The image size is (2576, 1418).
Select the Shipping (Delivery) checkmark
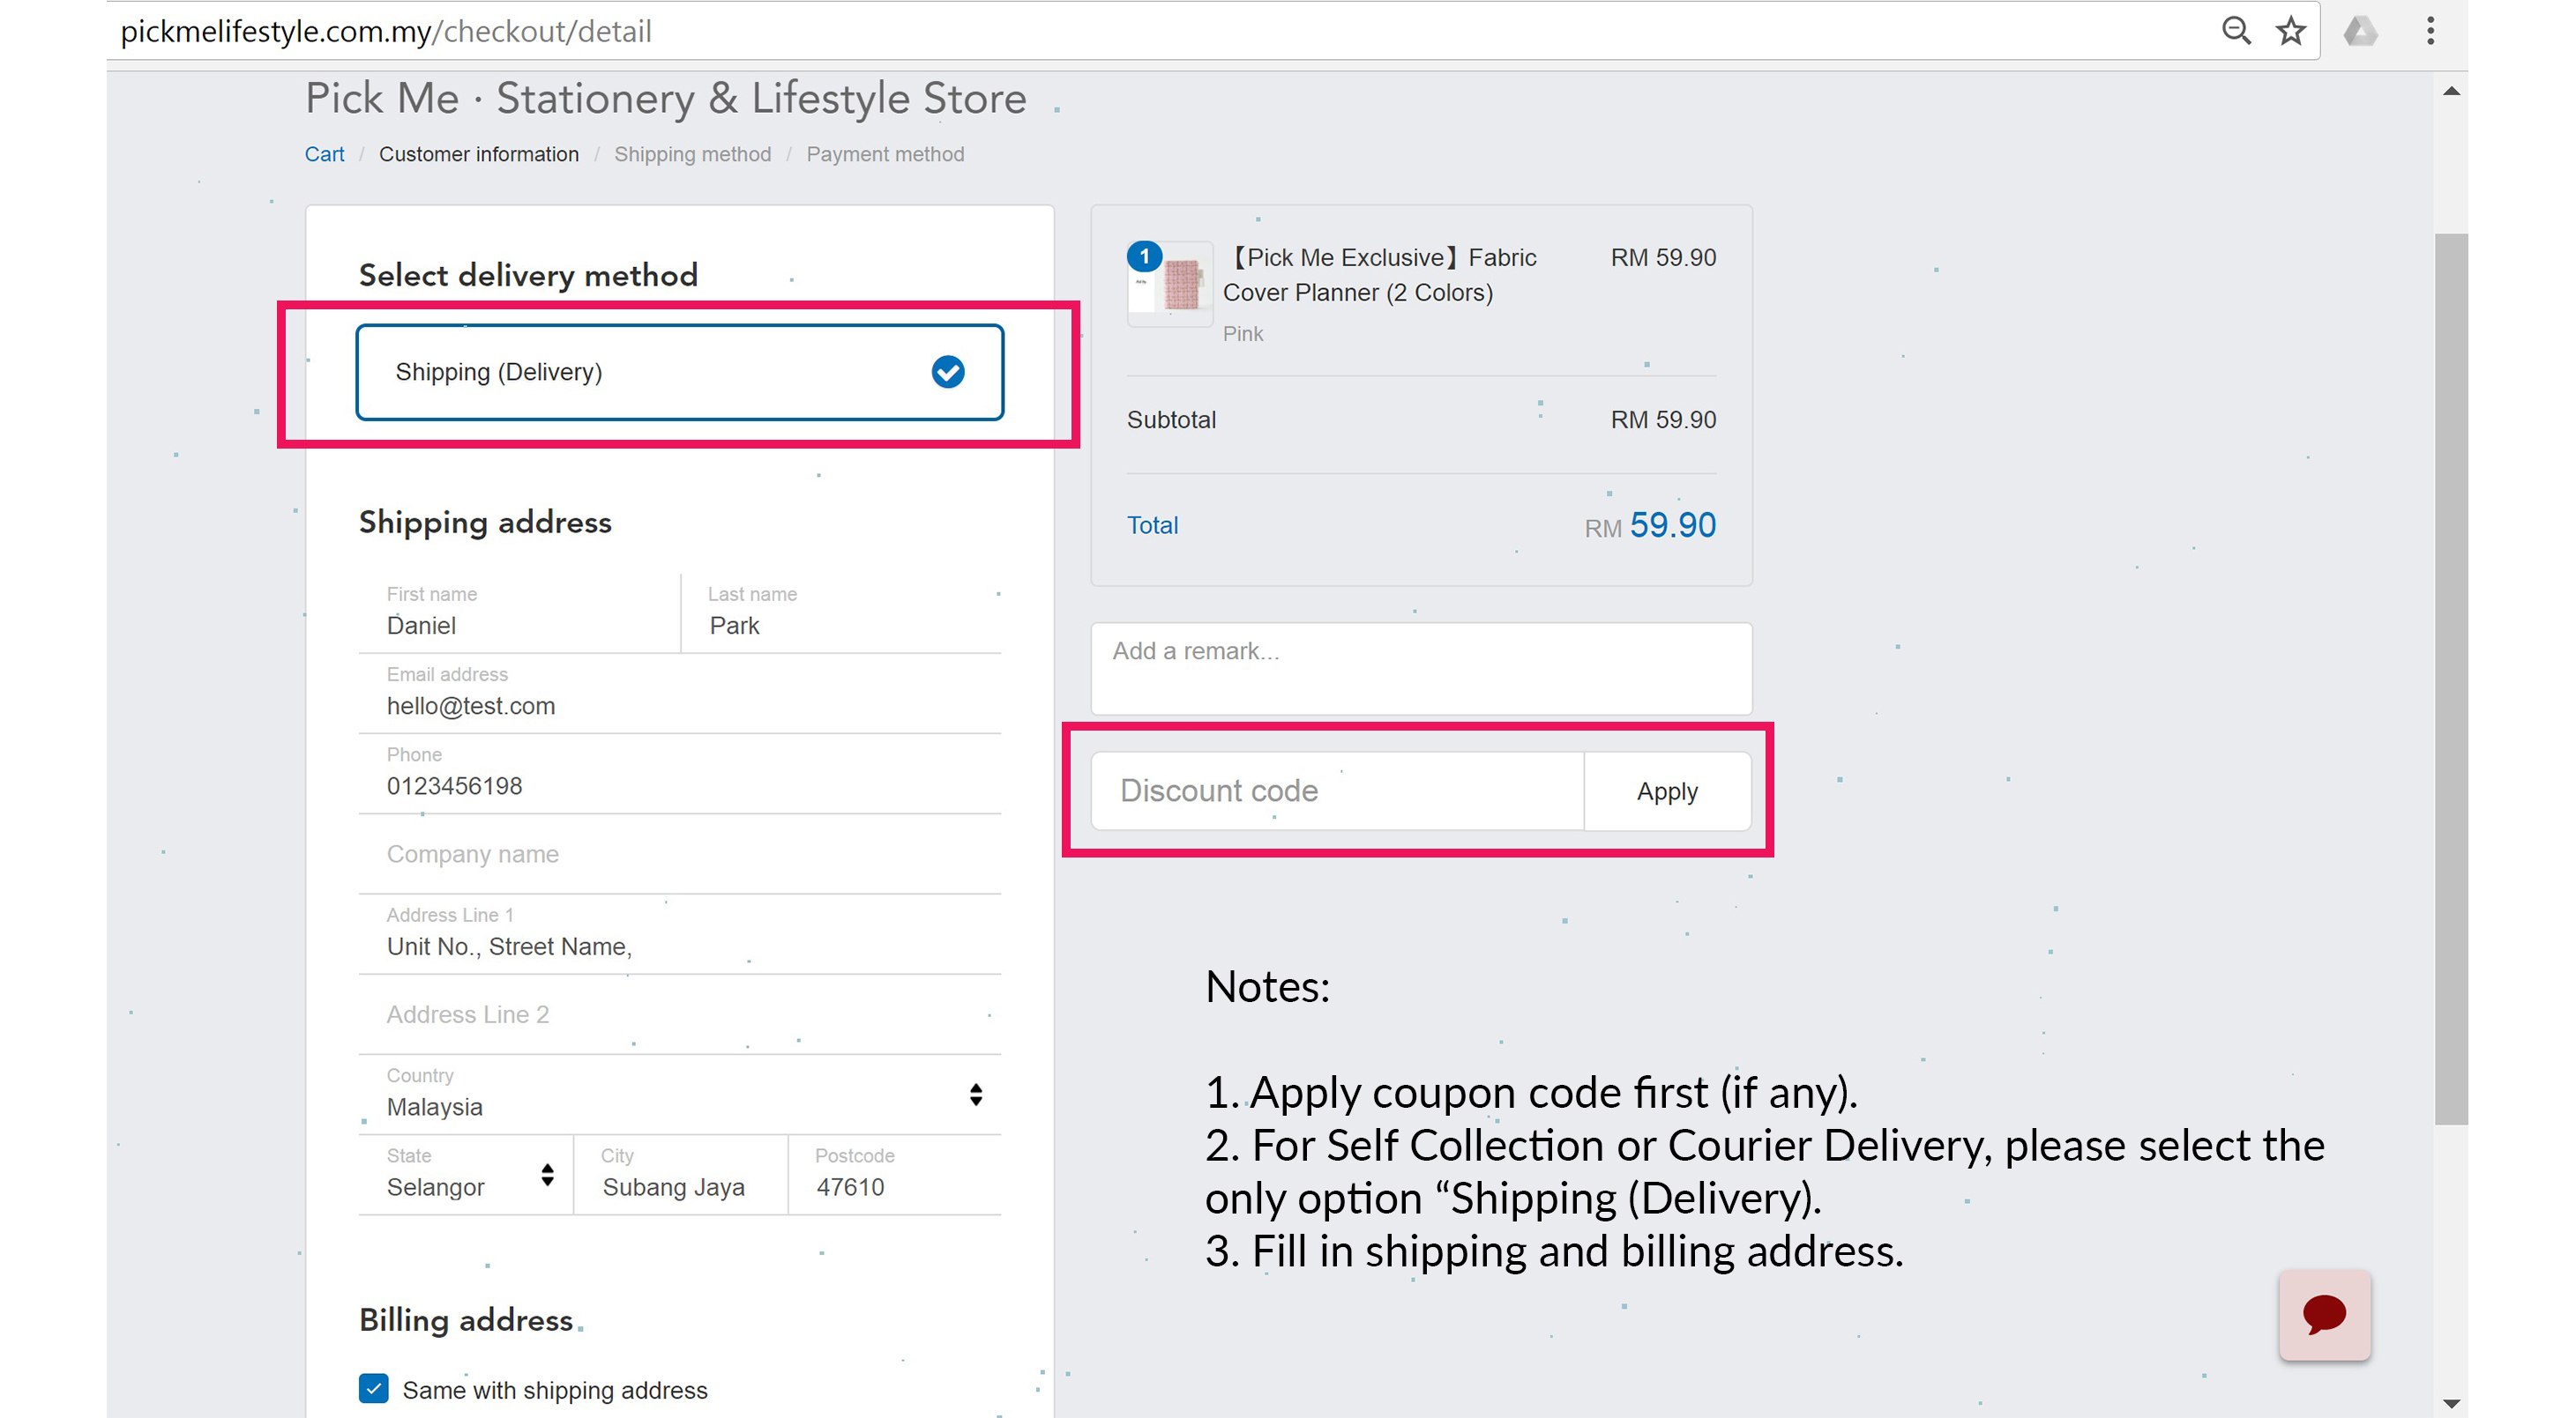(x=947, y=372)
